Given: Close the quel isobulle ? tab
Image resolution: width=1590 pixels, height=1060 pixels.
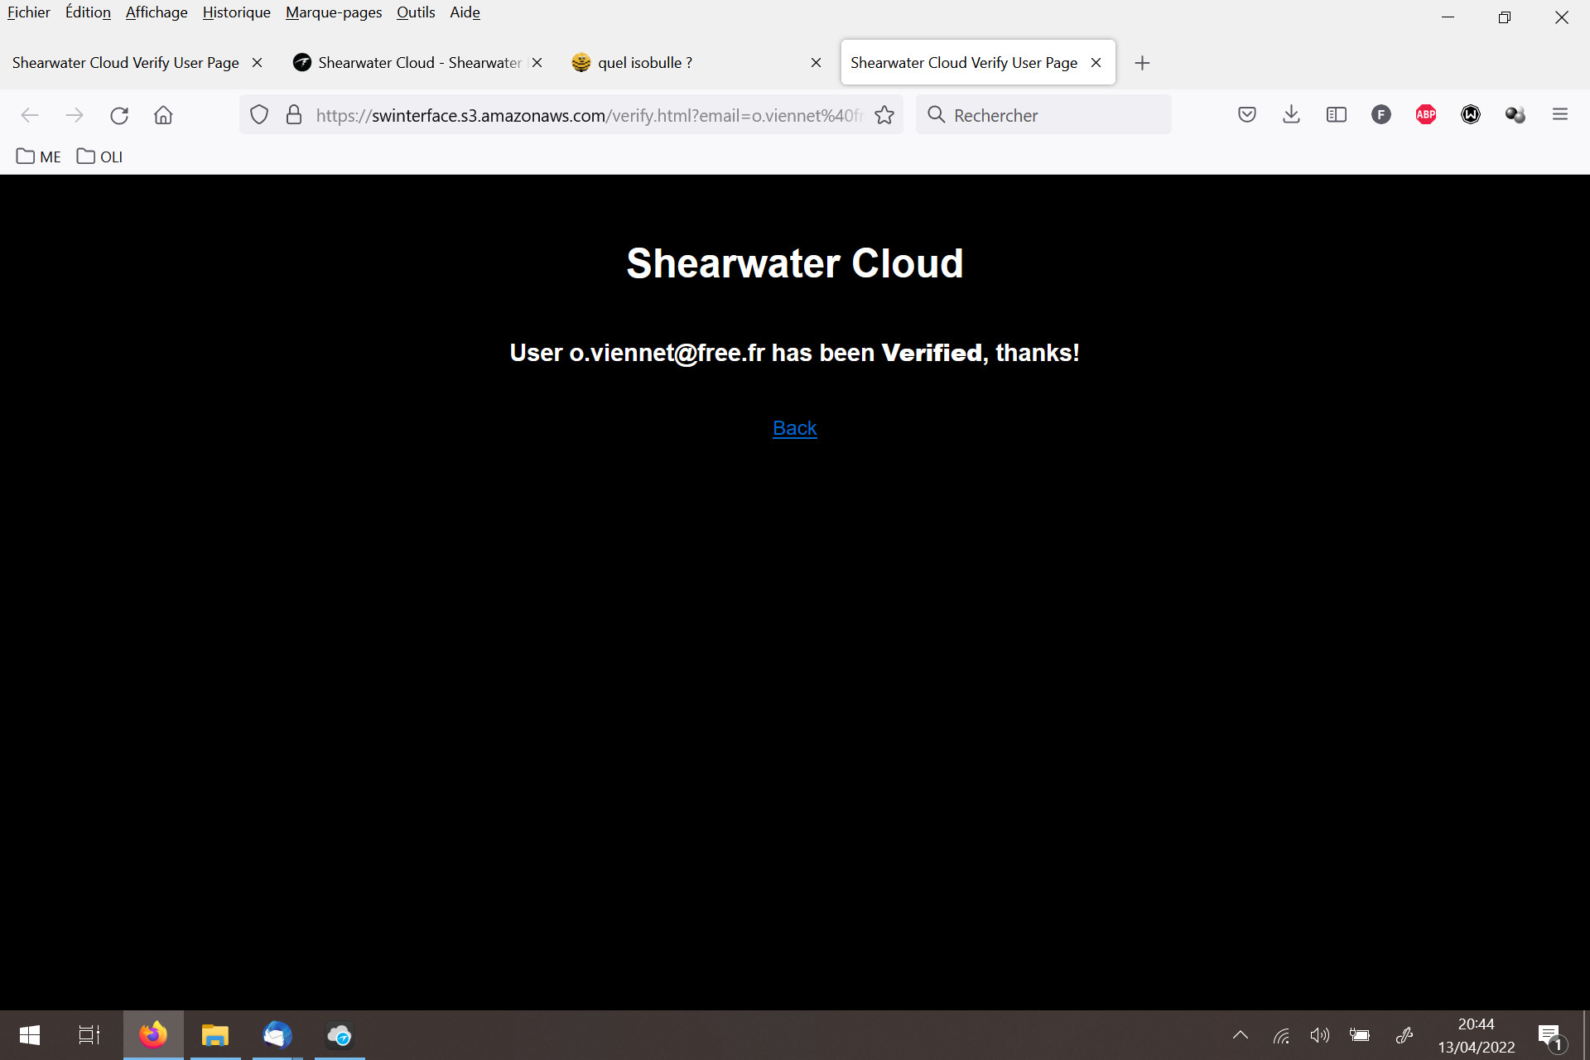Looking at the screenshot, I should click(x=817, y=63).
